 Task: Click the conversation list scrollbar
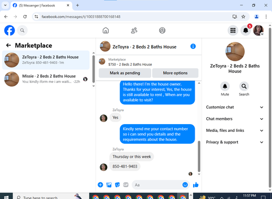point(94,69)
